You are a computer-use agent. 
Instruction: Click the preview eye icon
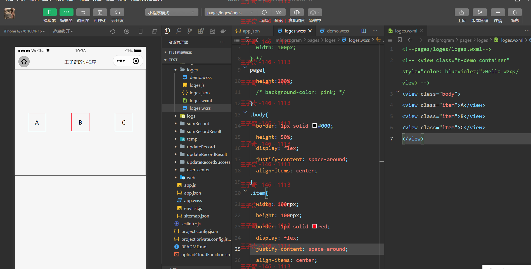tap(279, 12)
